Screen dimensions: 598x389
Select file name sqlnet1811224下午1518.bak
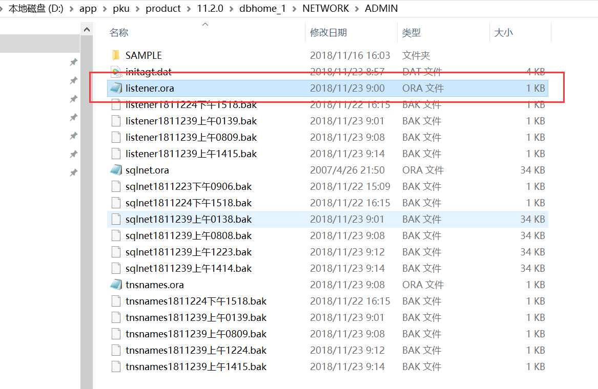pyautogui.click(x=189, y=203)
